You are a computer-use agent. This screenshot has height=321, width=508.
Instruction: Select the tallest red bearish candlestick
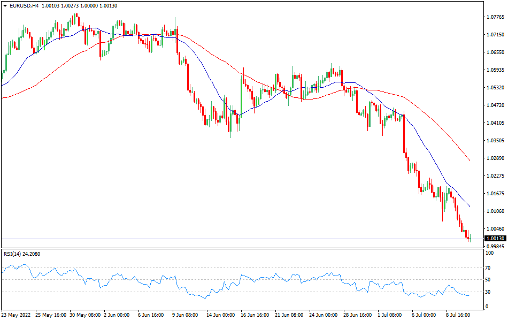click(404, 131)
